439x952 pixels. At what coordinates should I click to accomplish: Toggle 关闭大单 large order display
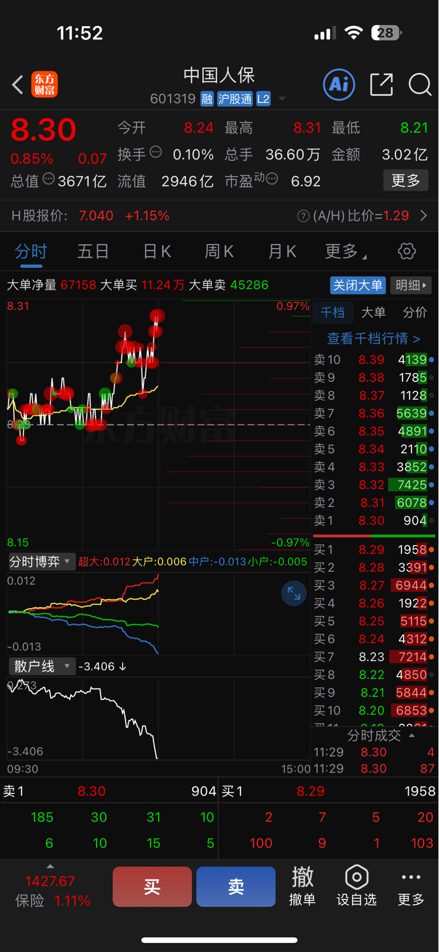358,285
